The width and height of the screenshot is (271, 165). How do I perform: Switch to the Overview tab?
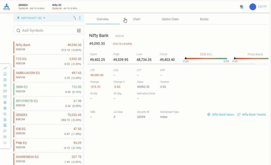pyautogui.click(x=103, y=19)
